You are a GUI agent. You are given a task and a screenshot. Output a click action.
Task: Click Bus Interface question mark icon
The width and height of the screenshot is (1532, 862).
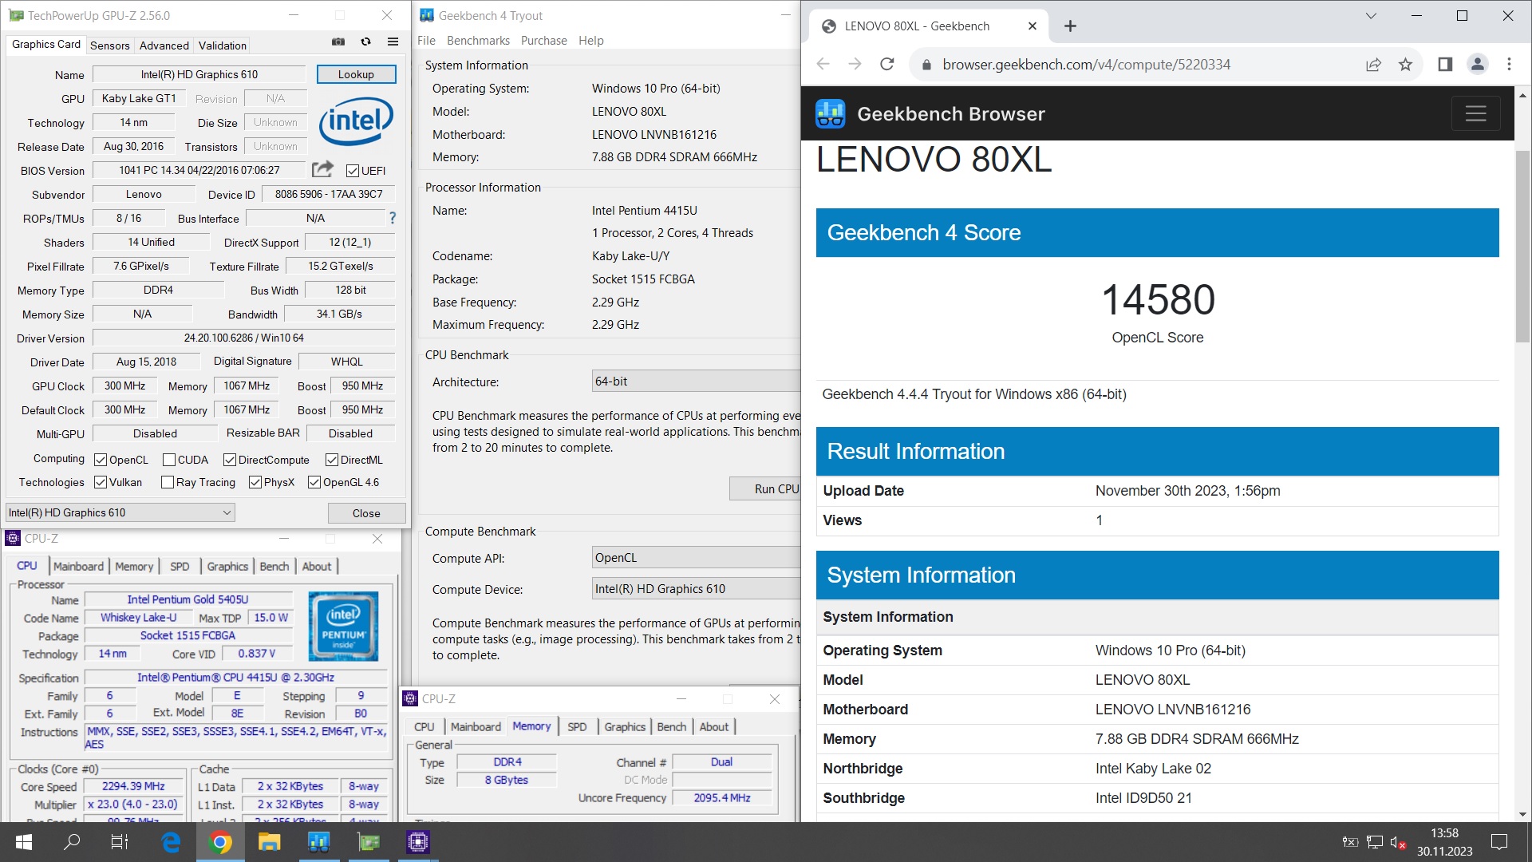tap(392, 218)
